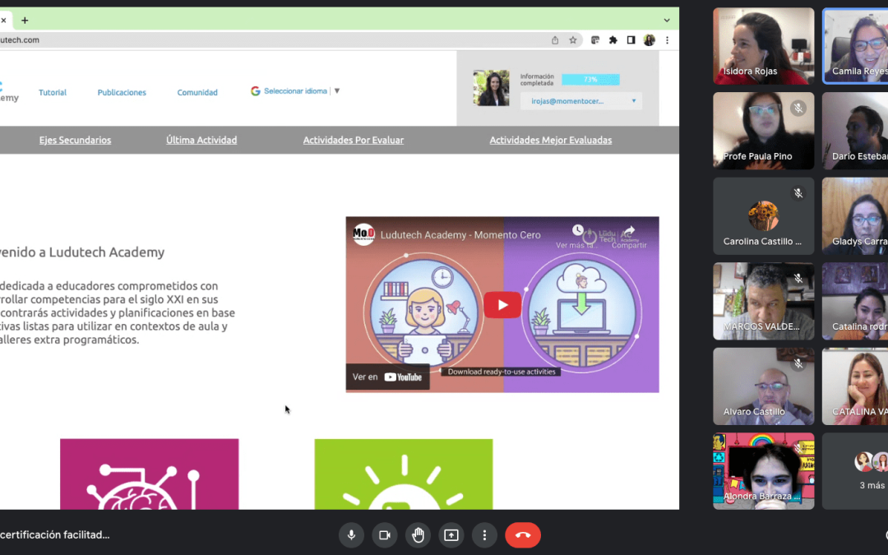Hang up with the red end-call button
Image resolution: width=888 pixels, height=555 pixels.
[523, 535]
